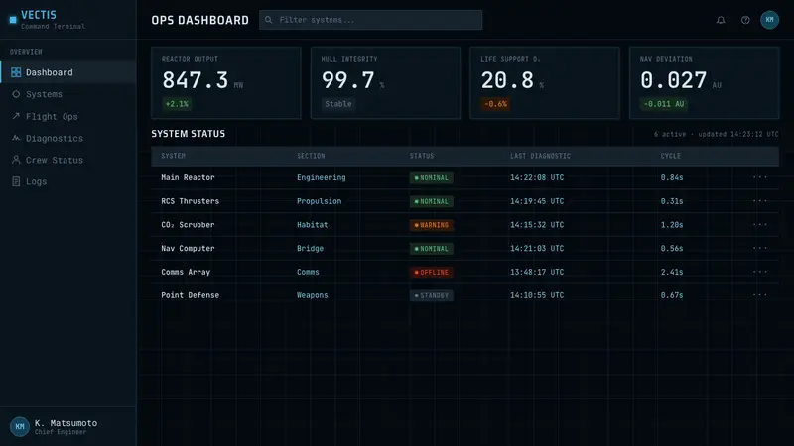Open the notifications bell icon
The image size is (794, 446).
[x=721, y=20]
